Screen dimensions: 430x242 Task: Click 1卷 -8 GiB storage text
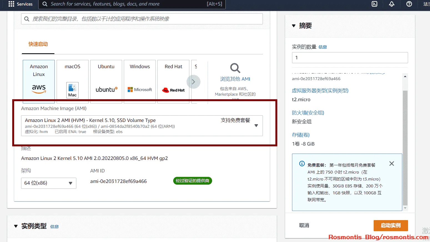pos(303,144)
